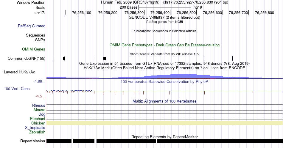
Task: Click the SNPs track label
Action: click(40, 40)
